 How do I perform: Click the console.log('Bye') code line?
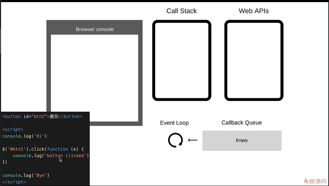[26, 175]
